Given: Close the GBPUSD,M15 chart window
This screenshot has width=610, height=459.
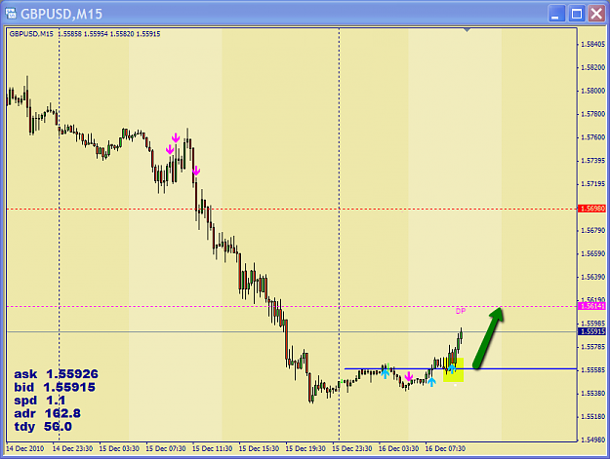Looking at the screenshot, I should [596, 14].
